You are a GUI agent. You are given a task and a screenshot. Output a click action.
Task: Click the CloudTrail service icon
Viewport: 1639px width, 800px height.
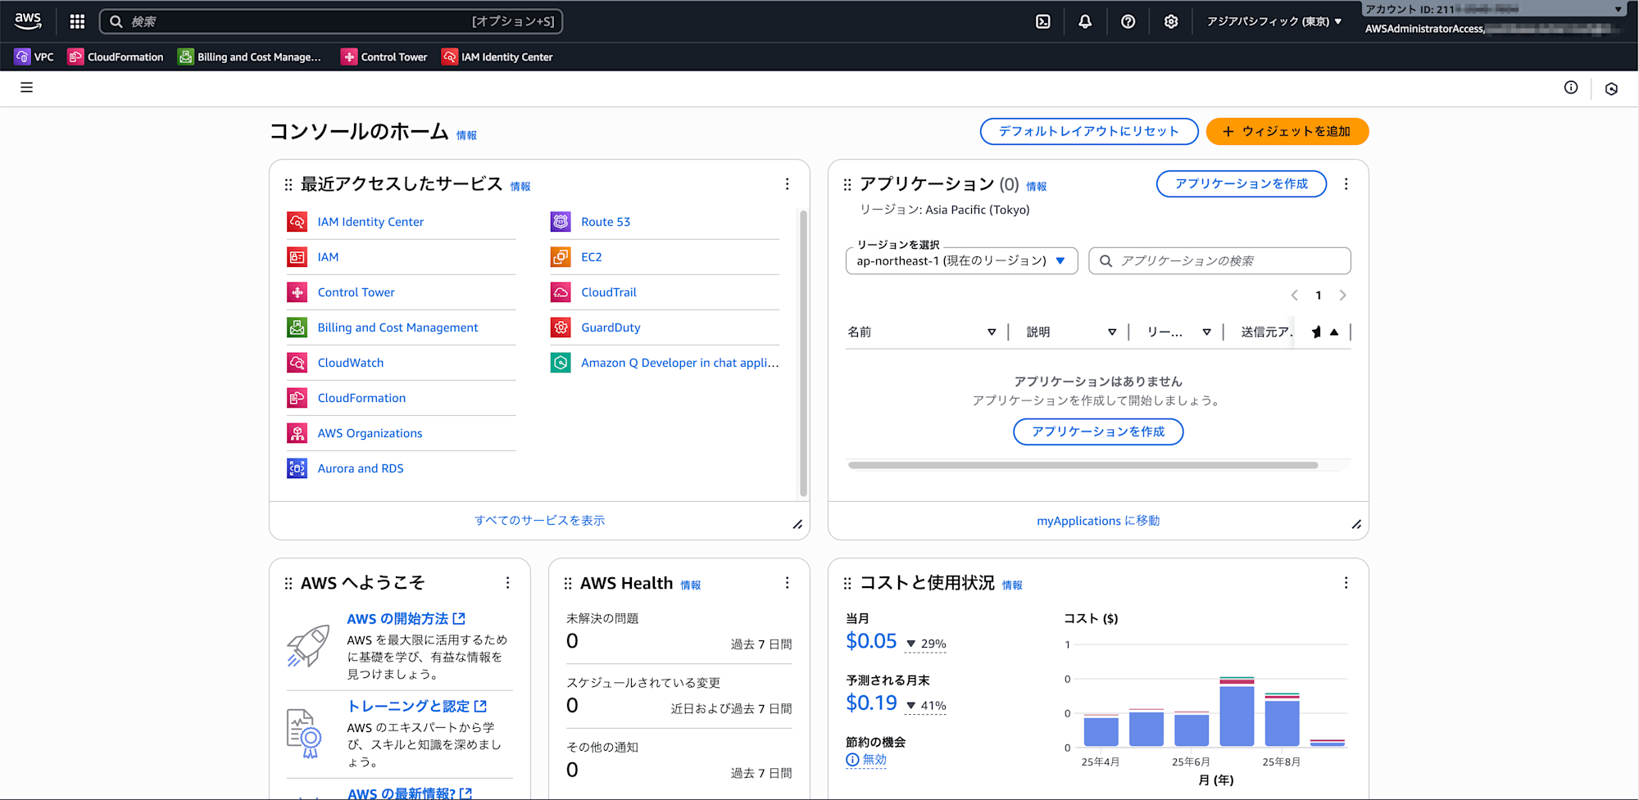pyautogui.click(x=561, y=292)
